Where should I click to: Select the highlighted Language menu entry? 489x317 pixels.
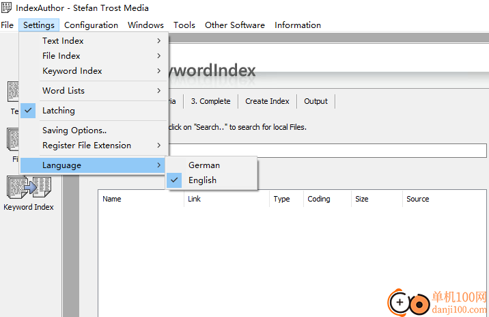tap(94, 165)
